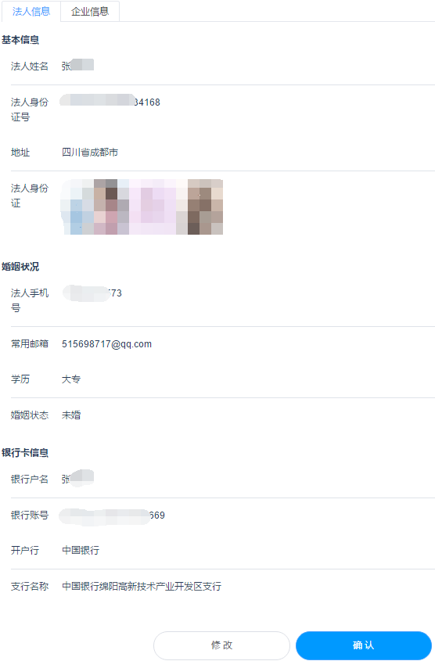Click the 学历 value 大专

(x=71, y=379)
